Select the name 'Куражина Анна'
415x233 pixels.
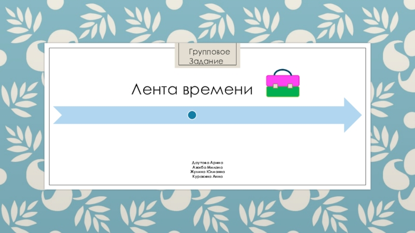point(208,177)
